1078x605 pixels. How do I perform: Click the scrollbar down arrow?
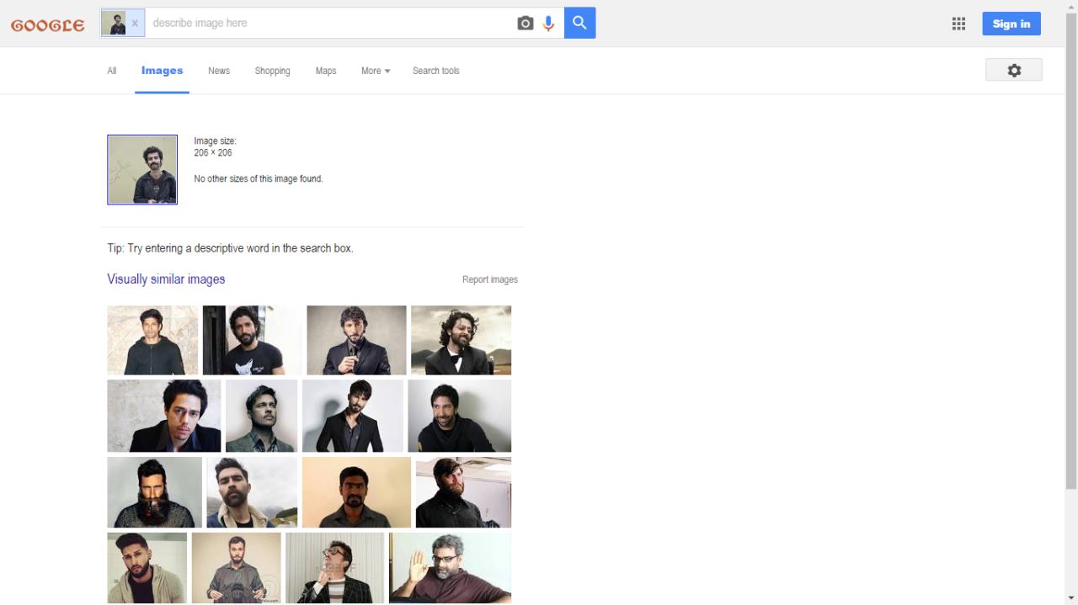coord(1070,597)
